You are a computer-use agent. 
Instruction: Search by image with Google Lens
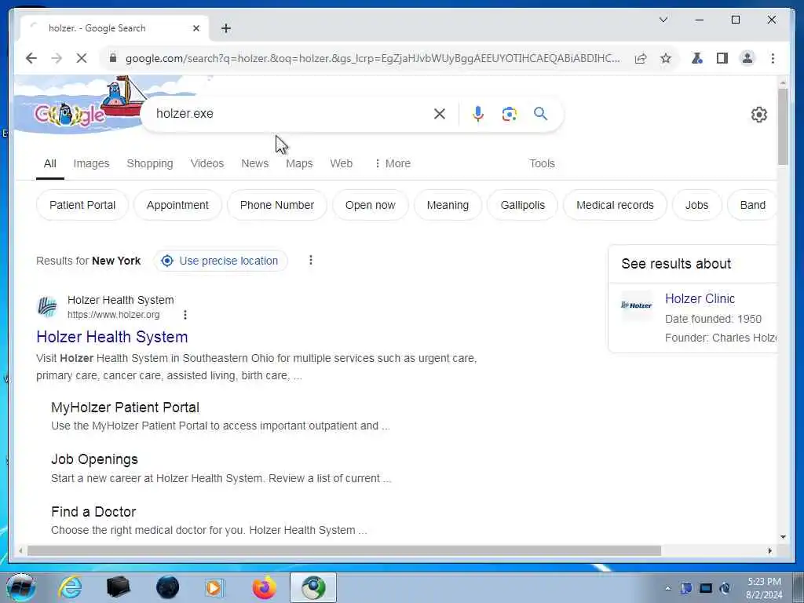point(509,114)
